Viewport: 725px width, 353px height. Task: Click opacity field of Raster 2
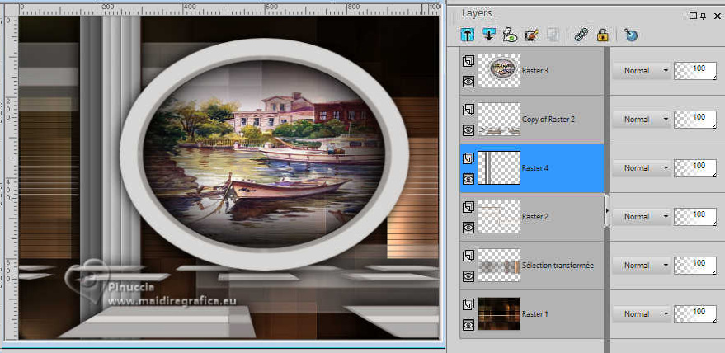[x=695, y=217]
